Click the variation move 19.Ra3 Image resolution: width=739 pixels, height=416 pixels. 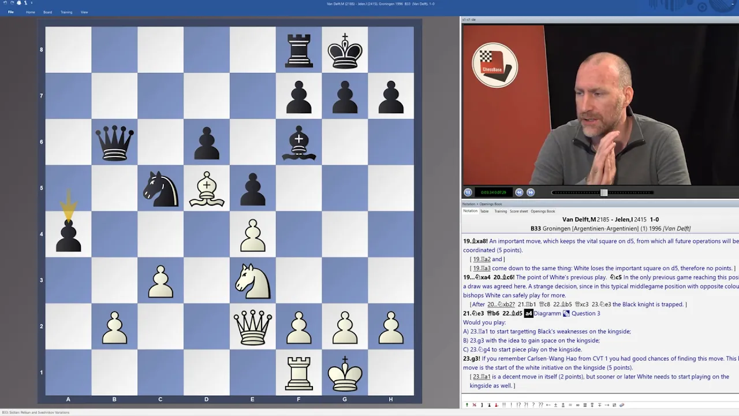tap(482, 268)
